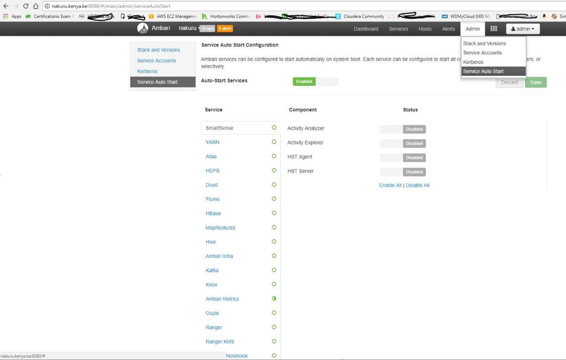This screenshot has width=566, height=360.
Task: Open the views grid icon in navbar
Action: point(493,28)
